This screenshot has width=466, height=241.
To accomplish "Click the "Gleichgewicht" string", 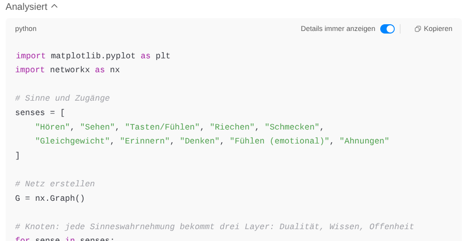I will coord(72,141).
